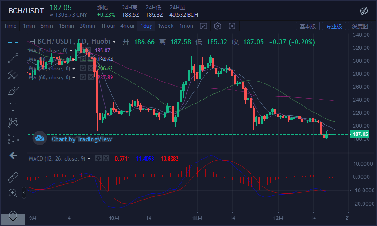Select the text annotation tool
377x226 pixels.
pos(13,107)
